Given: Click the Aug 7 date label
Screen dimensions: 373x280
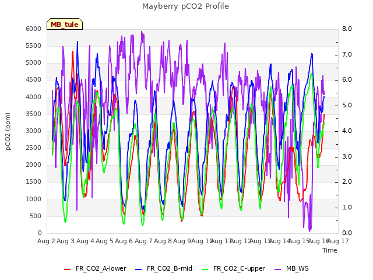Looking at the screenshot, I should [143, 241].
